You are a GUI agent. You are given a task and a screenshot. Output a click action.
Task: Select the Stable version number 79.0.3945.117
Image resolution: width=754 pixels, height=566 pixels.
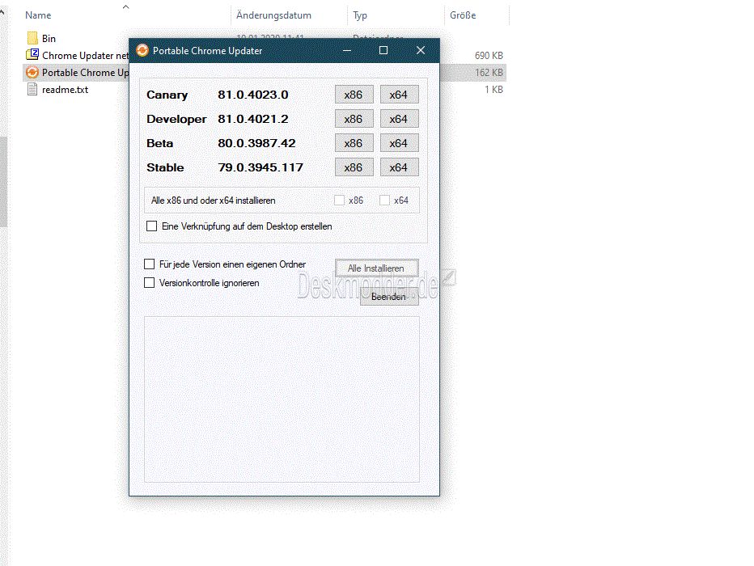(x=261, y=167)
